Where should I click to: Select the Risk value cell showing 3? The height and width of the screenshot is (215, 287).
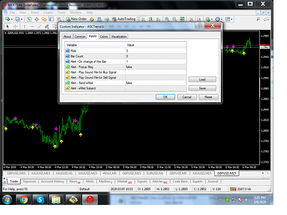(156, 51)
